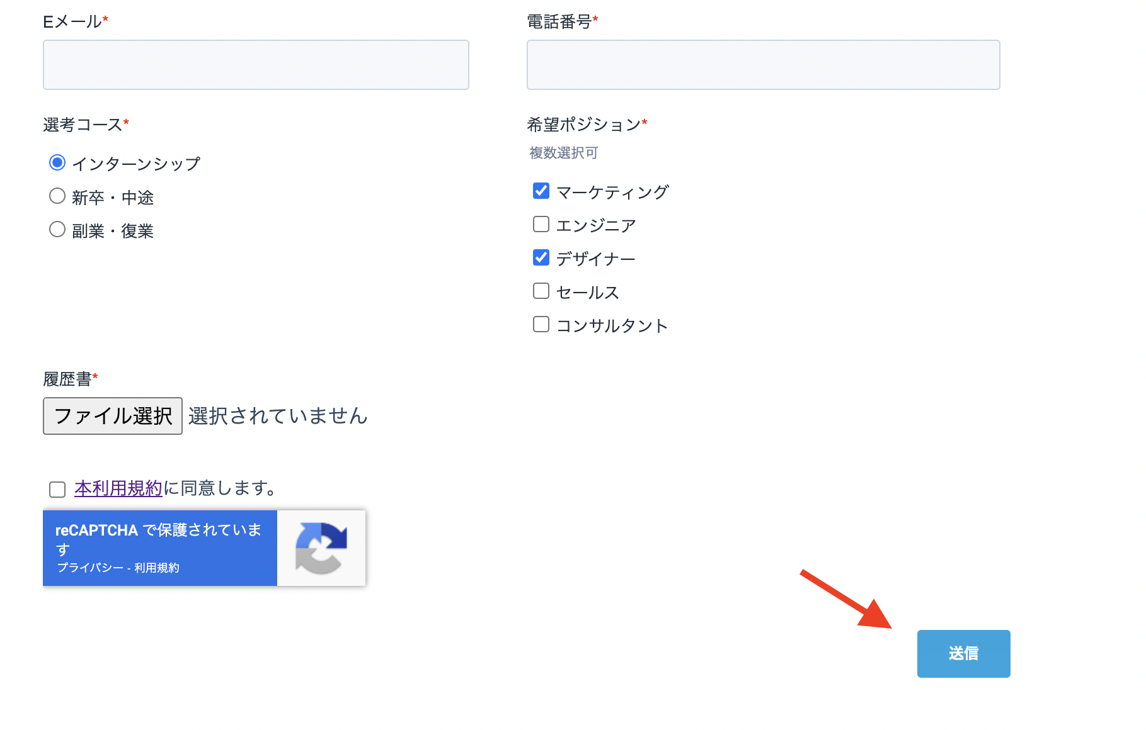Screen dimensions: 1146x730
Task: Click the 選択されていません file status text
Action: pos(278,416)
